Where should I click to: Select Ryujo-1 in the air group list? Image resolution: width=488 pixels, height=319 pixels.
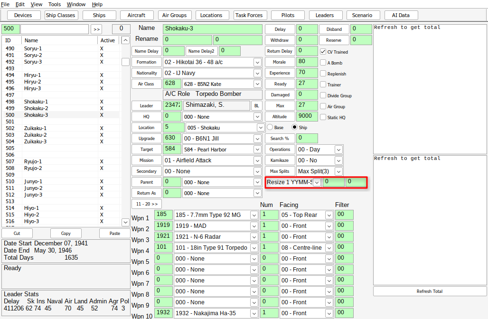tap(61, 161)
